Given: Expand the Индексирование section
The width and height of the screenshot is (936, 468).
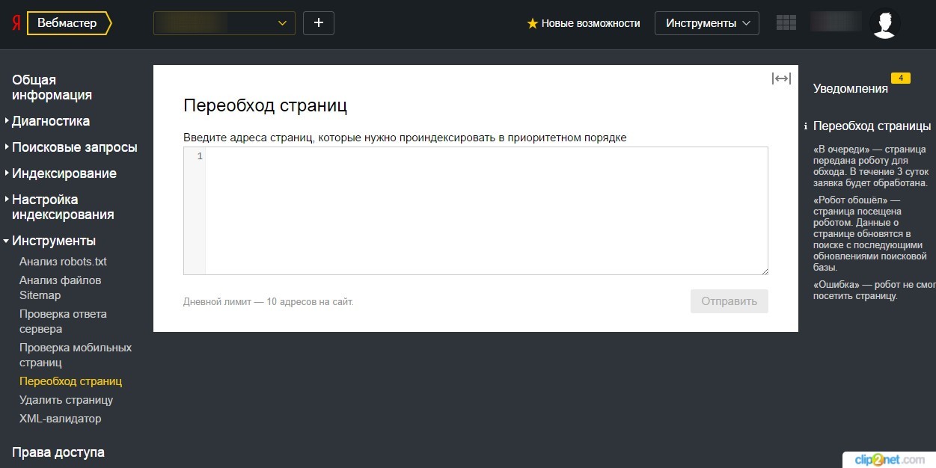Looking at the screenshot, I should point(64,173).
